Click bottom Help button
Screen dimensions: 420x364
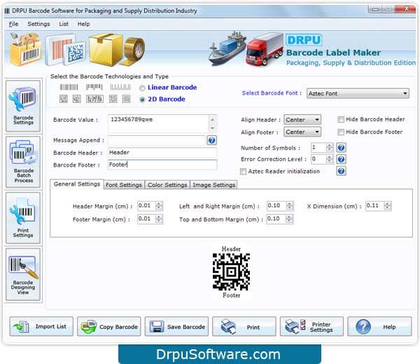tap(379, 326)
